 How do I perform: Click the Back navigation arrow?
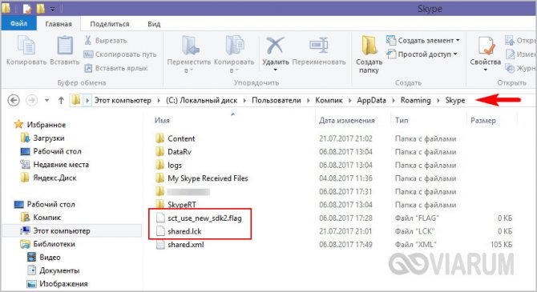pyautogui.click(x=14, y=100)
